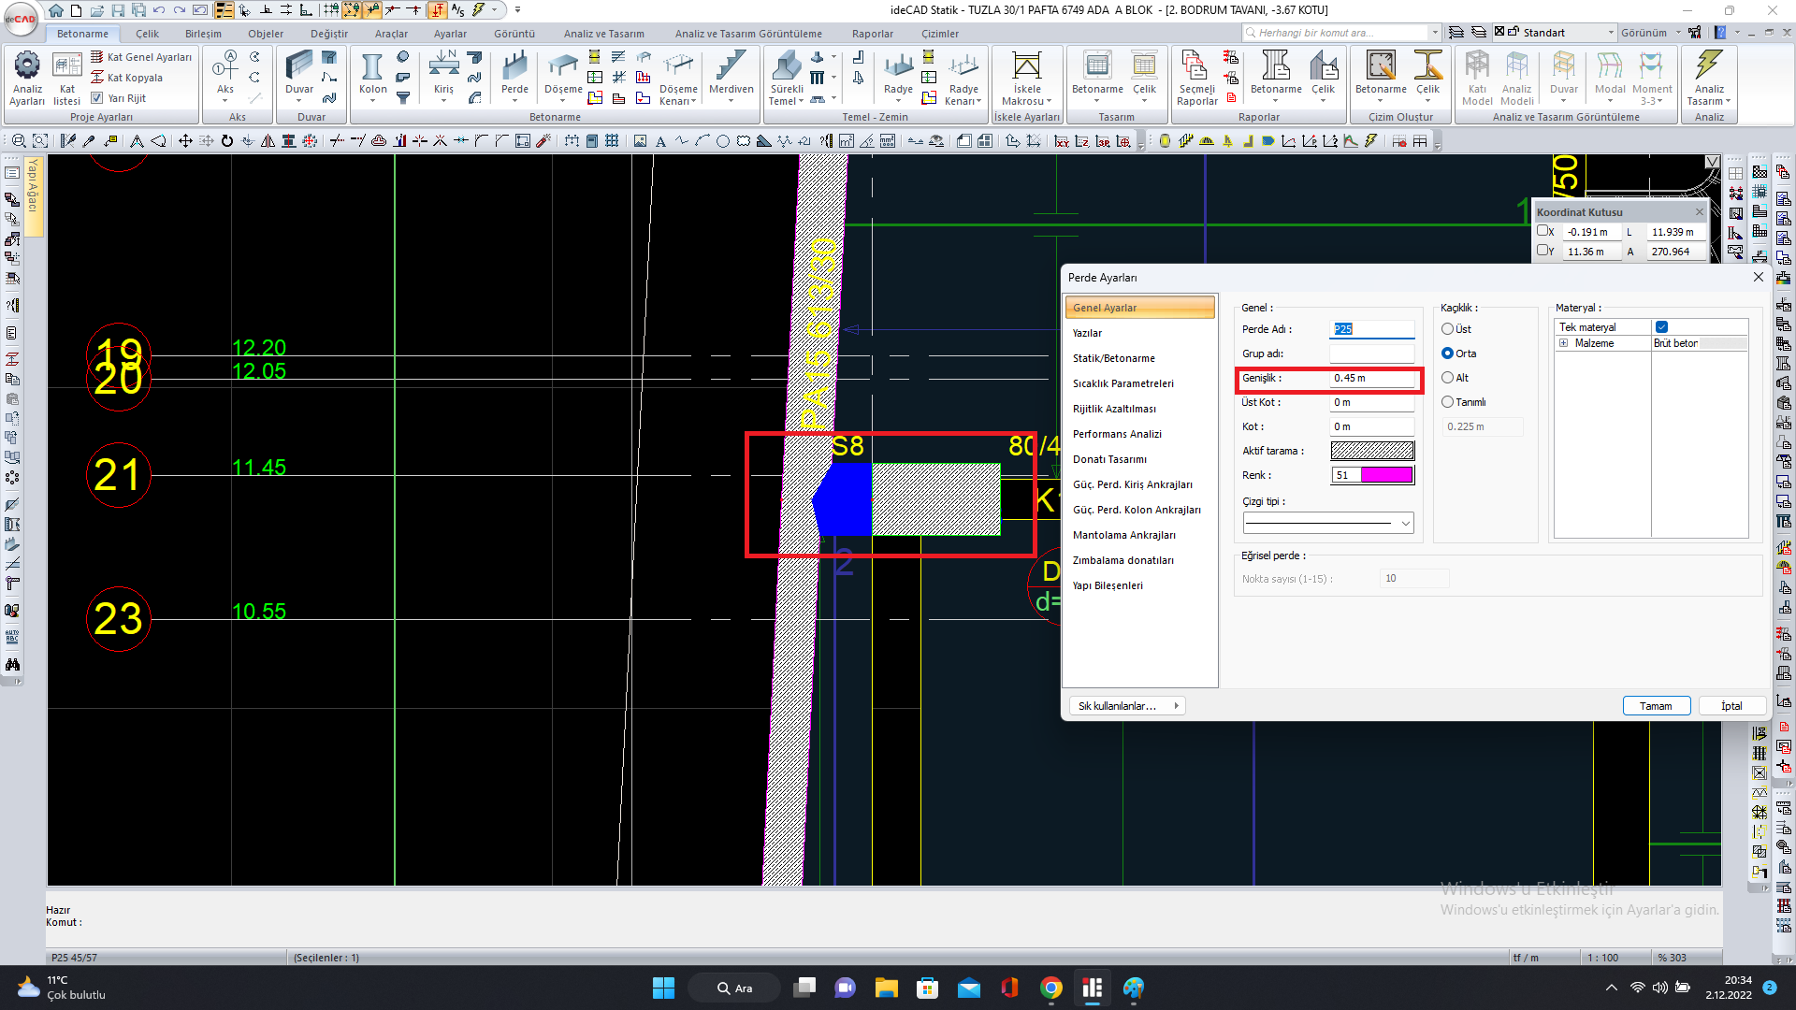Close the Koordinat Kutusu panel

[1700, 212]
